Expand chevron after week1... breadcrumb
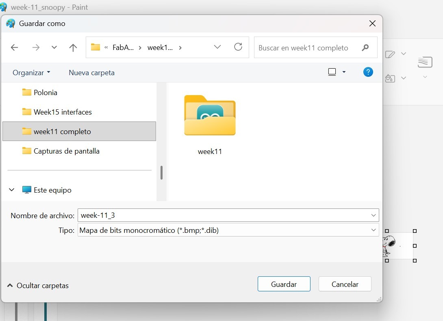The width and height of the screenshot is (443, 321). pos(180,48)
